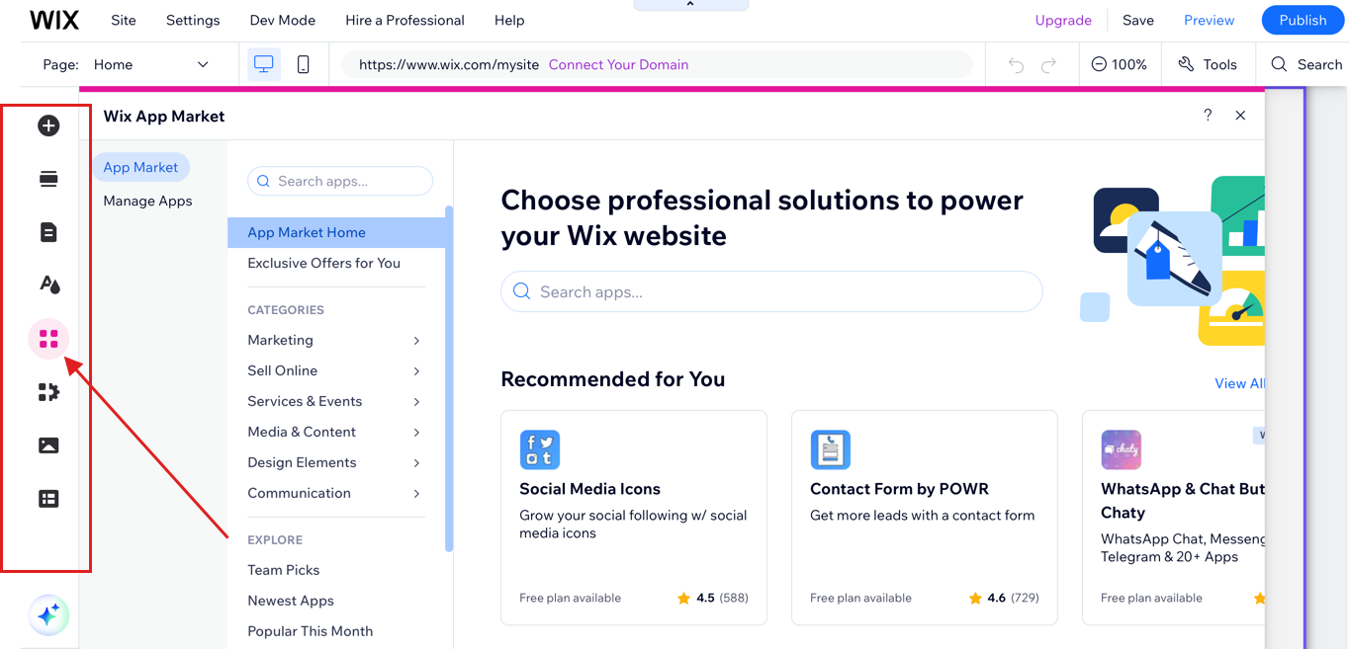Viewport: 1350px width, 649px height.
Task: Open Popular This Month list
Action: click(x=310, y=631)
